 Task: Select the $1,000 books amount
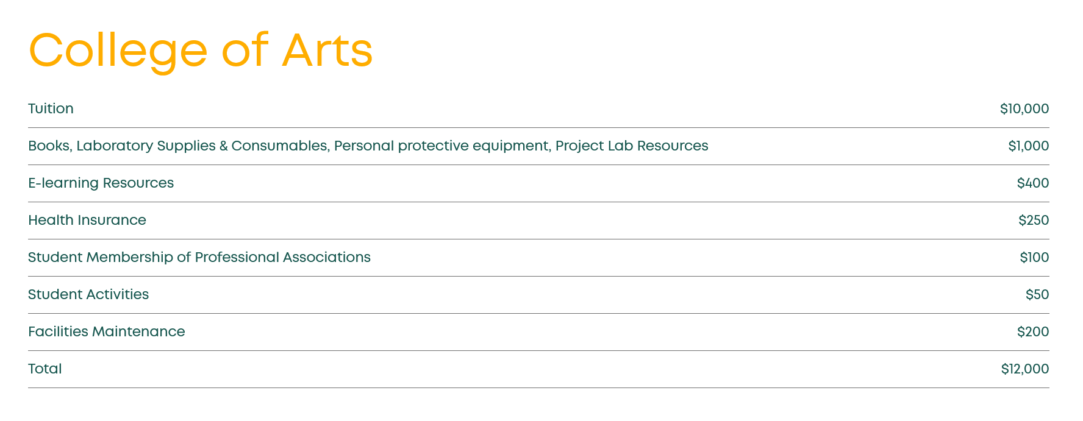click(x=1028, y=146)
